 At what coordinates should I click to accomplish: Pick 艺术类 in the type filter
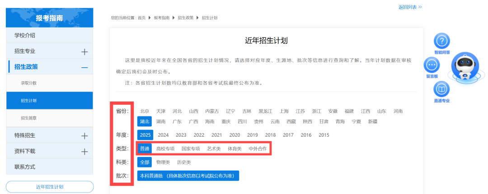pyautogui.click(x=214, y=148)
